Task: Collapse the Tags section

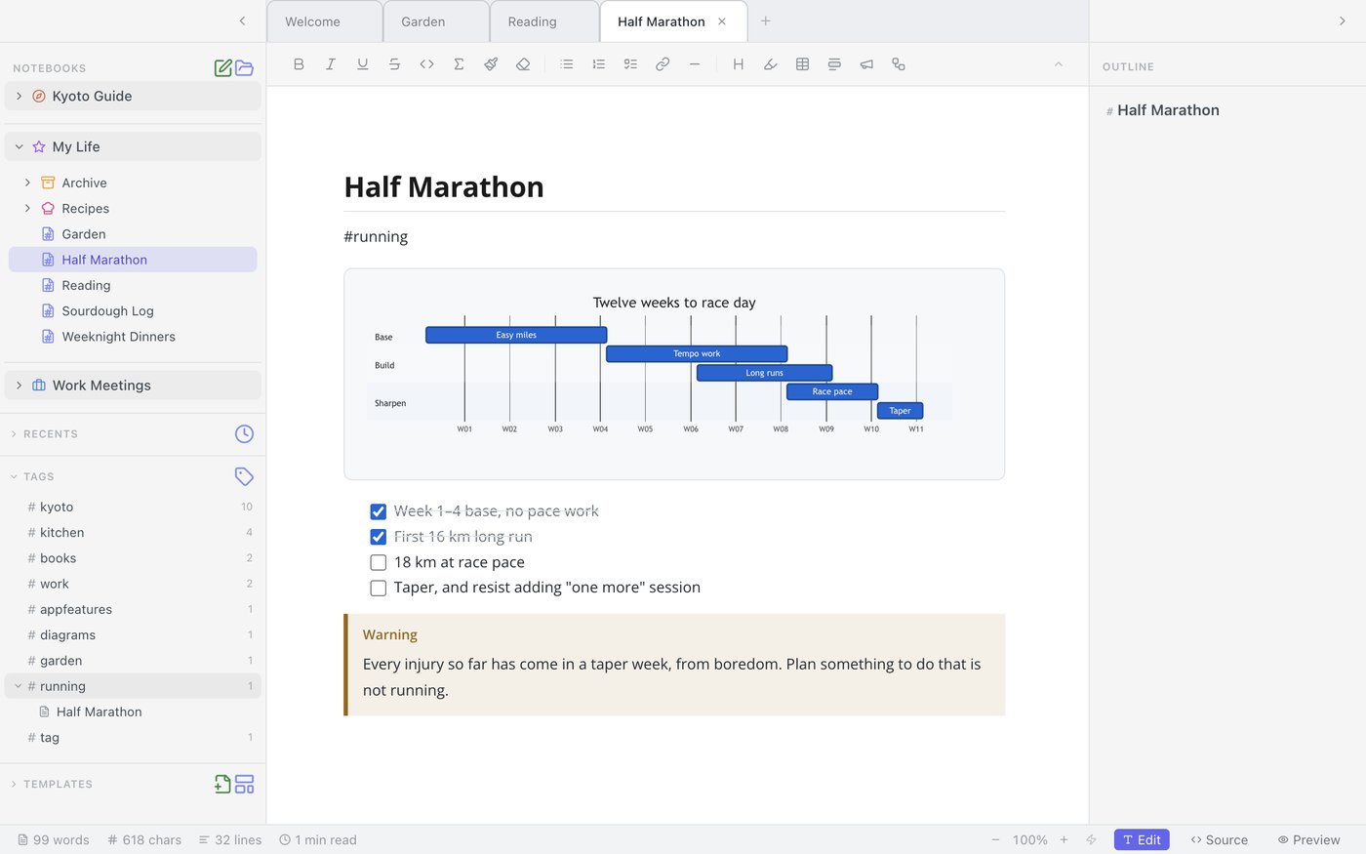Action: (x=14, y=477)
